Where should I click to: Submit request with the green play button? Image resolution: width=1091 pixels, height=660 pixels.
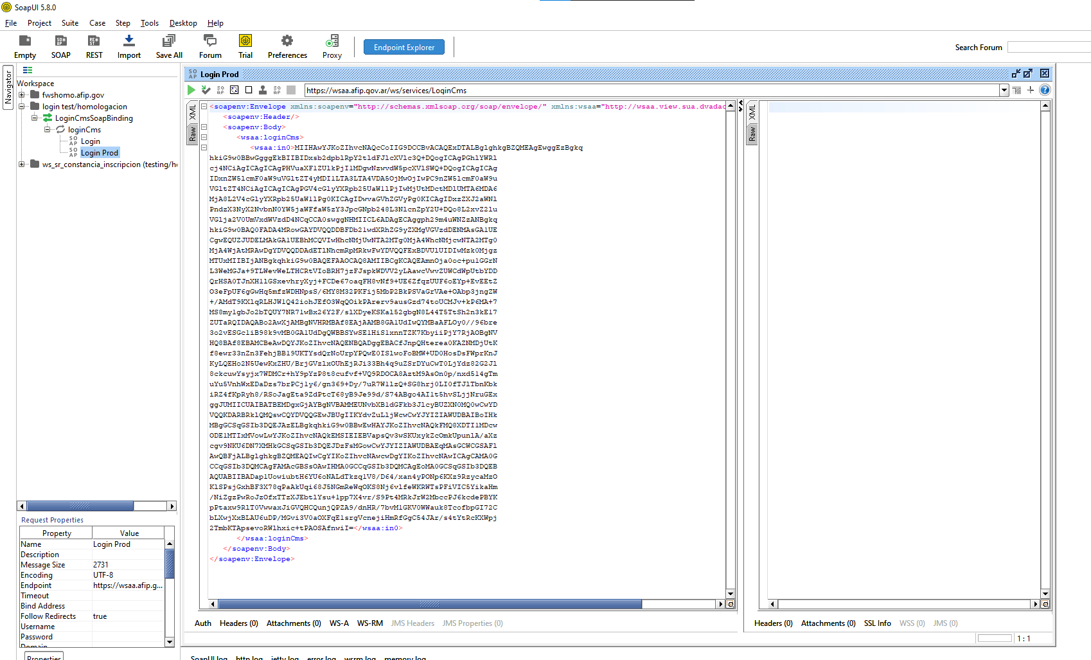coord(191,90)
